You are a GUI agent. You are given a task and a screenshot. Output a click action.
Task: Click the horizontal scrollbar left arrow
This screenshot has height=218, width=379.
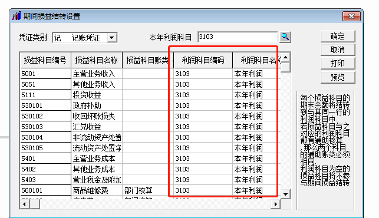click(24, 204)
